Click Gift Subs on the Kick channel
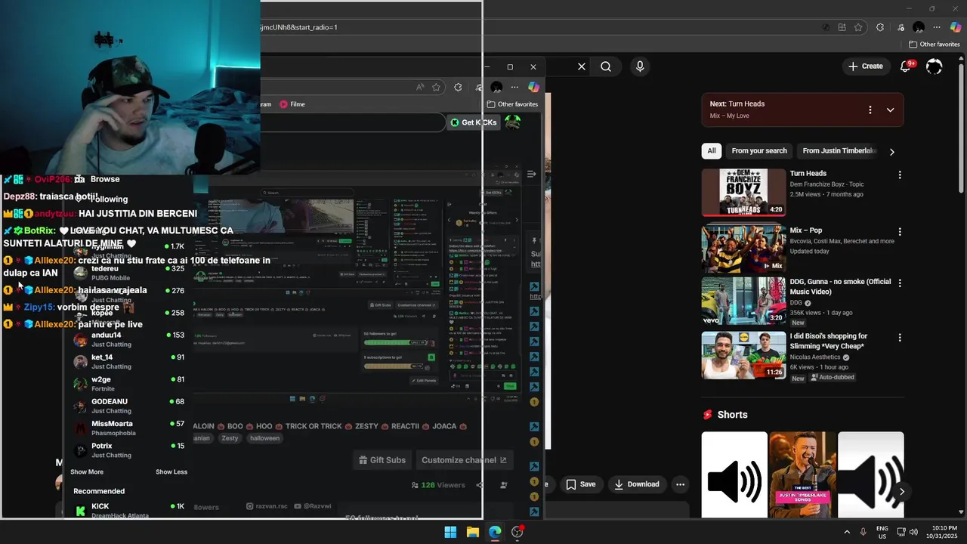Image resolution: width=967 pixels, height=544 pixels. click(x=382, y=460)
